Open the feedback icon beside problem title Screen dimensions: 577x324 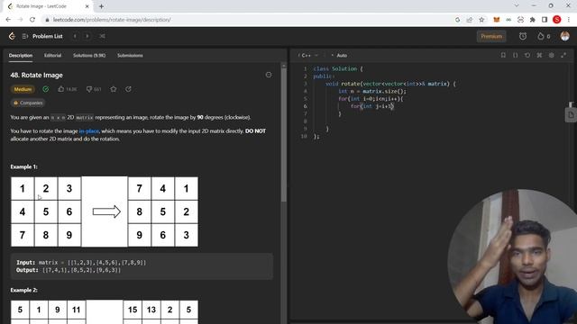click(269, 75)
